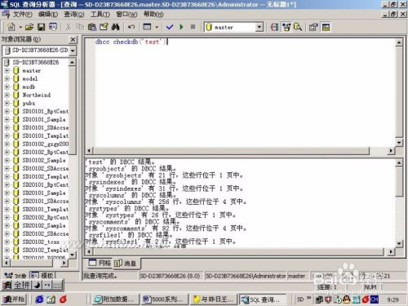This screenshot has width=408, height=306.
Task: Click the results pane vertical scrollbar down arrow
Action: tap(399, 243)
